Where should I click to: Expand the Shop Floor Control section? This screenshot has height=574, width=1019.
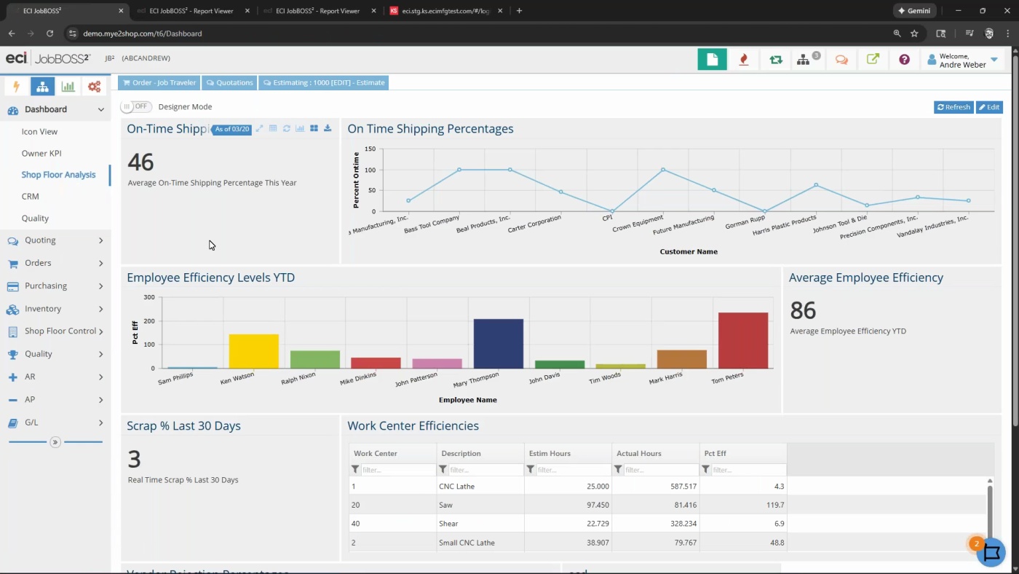click(55, 331)
